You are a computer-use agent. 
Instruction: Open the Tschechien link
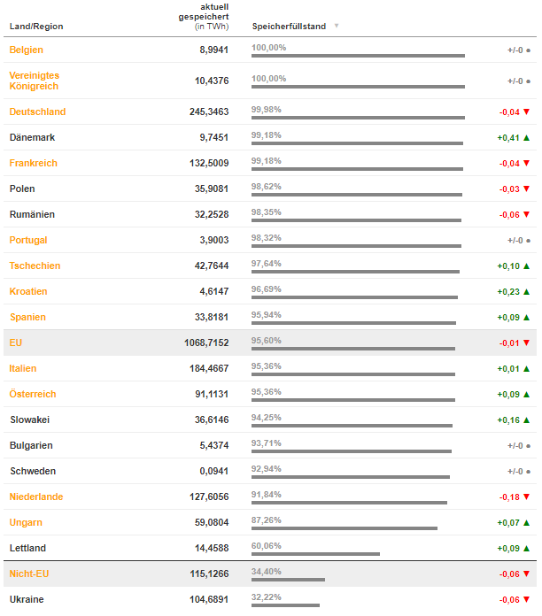[x=35, y=266]
